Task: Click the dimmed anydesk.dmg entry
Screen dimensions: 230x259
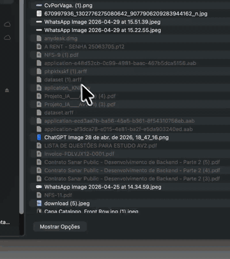Action: coord(61,38)
